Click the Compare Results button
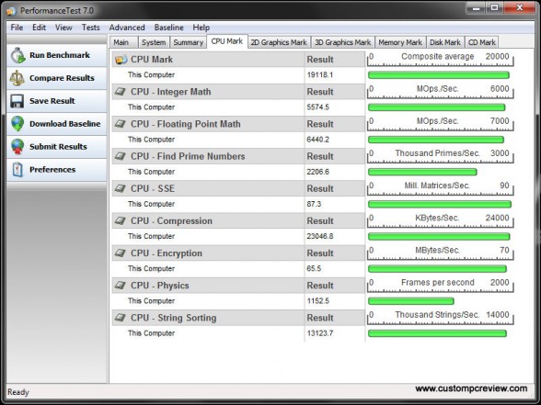The width and height of the screenshot is (541, 405). point(57,78)
